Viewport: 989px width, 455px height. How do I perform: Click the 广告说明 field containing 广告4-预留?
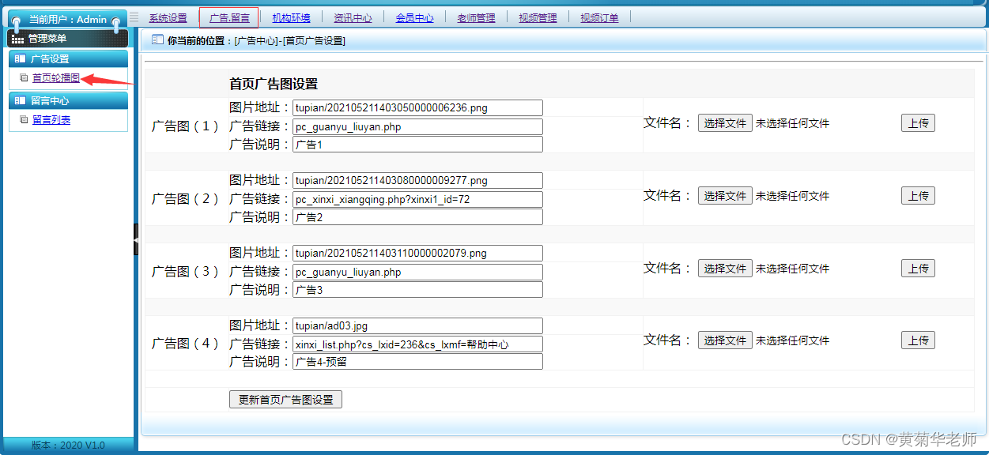[x=417, y=362]
